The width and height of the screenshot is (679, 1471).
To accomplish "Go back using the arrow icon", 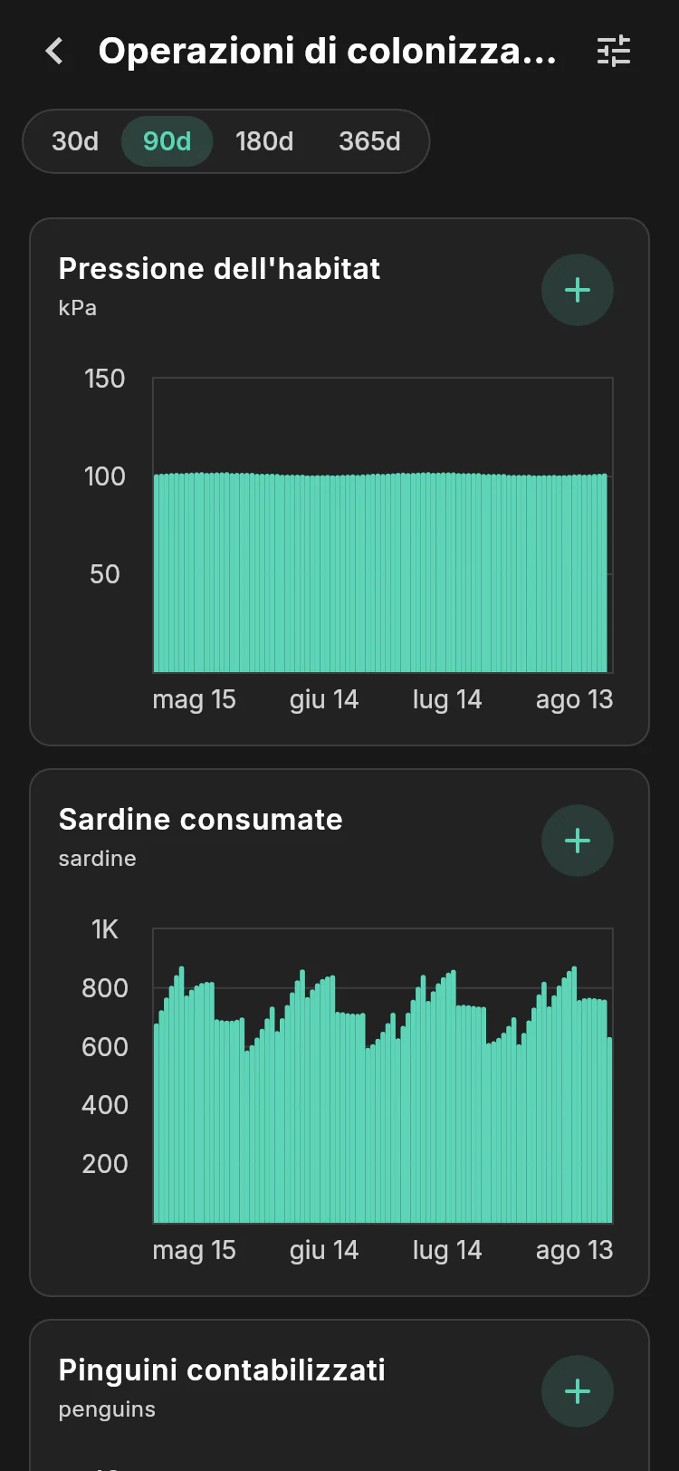I will pos(54,52).
